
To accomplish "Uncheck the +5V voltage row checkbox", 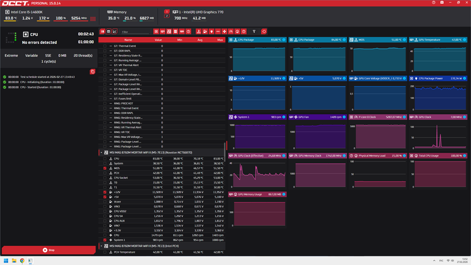I will click(105, 197).
